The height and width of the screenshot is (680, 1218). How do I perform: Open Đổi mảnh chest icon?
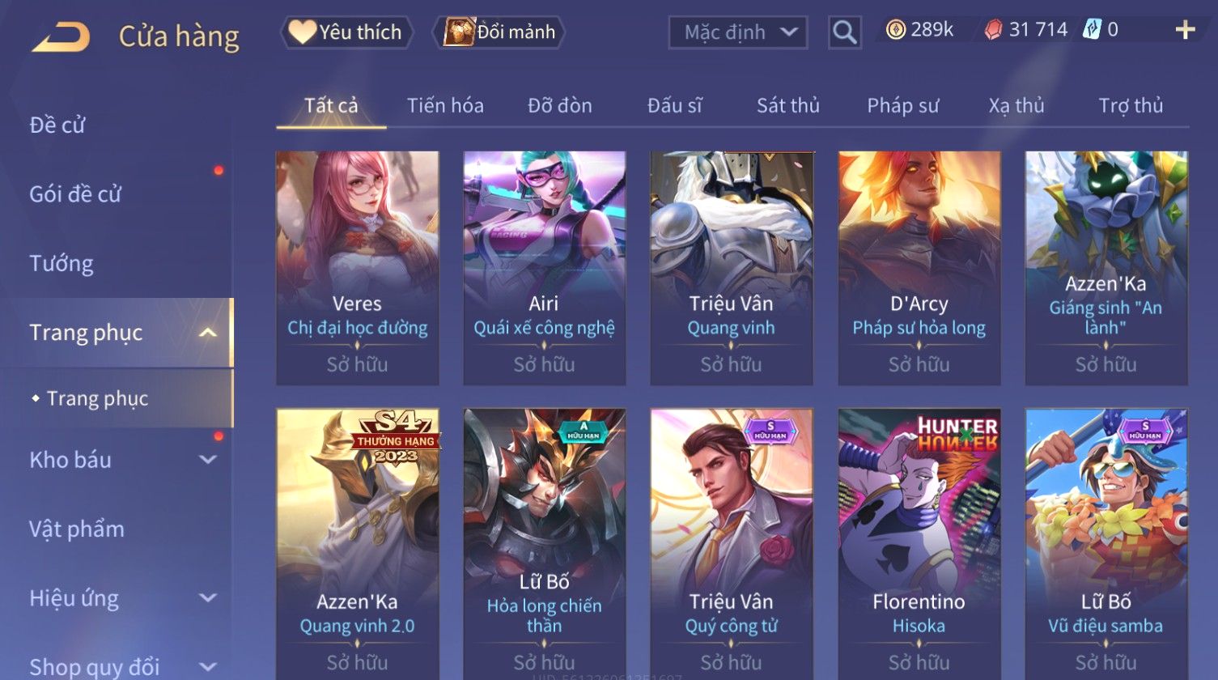(458, 32)
